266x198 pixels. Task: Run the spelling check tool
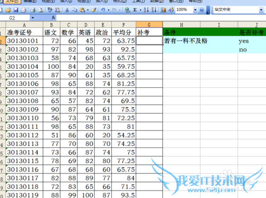[x=50, y=10]
